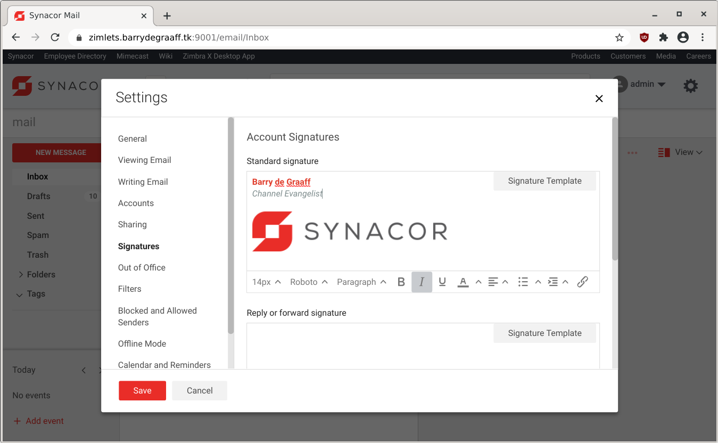
Task: Open a new browser tab
Action: [x=167, y=16]
